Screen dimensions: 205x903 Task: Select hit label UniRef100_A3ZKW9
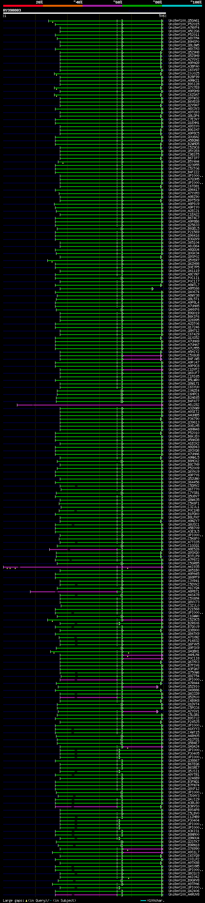point(184,408)
